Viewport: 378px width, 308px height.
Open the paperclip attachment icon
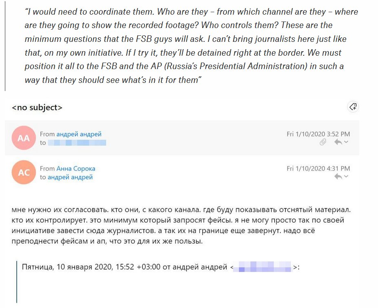click(x=323, y=142)
